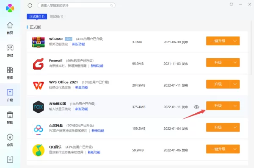Expand dropdown arrow for WPS Office upgrade
The height and width of the screenshot is (168, 254).
tap(235, 84)
